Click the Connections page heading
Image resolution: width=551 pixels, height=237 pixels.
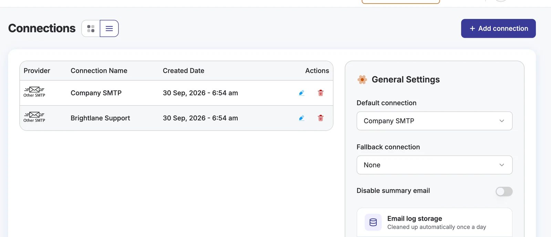click(x=42, y=28)
